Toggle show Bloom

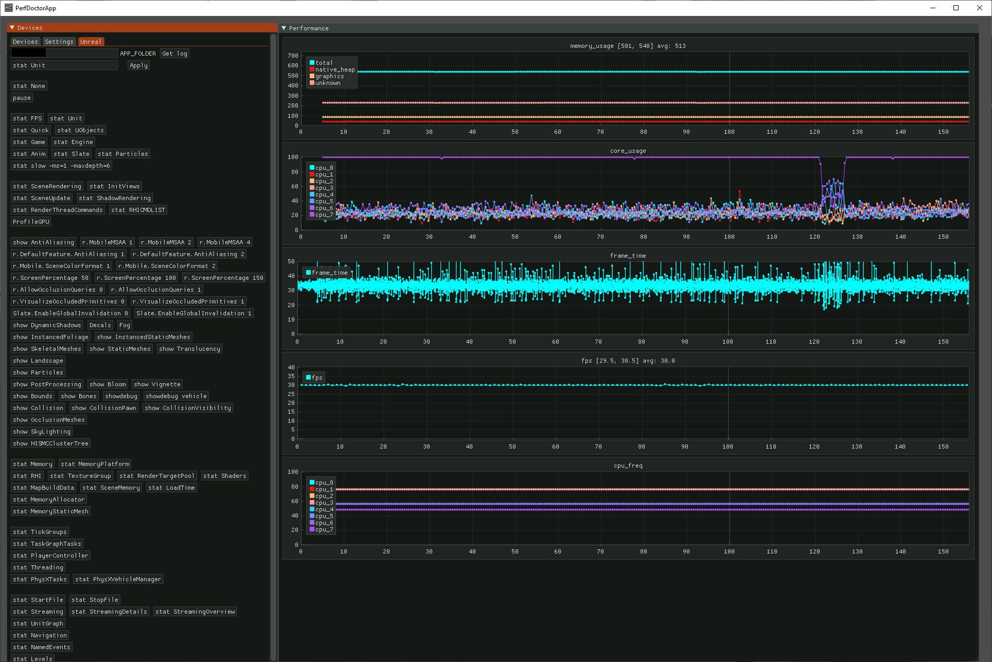click(x=108, y=384)
